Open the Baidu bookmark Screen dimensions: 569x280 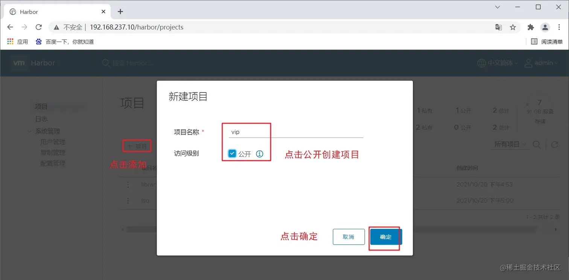click(x=64, y=42)
